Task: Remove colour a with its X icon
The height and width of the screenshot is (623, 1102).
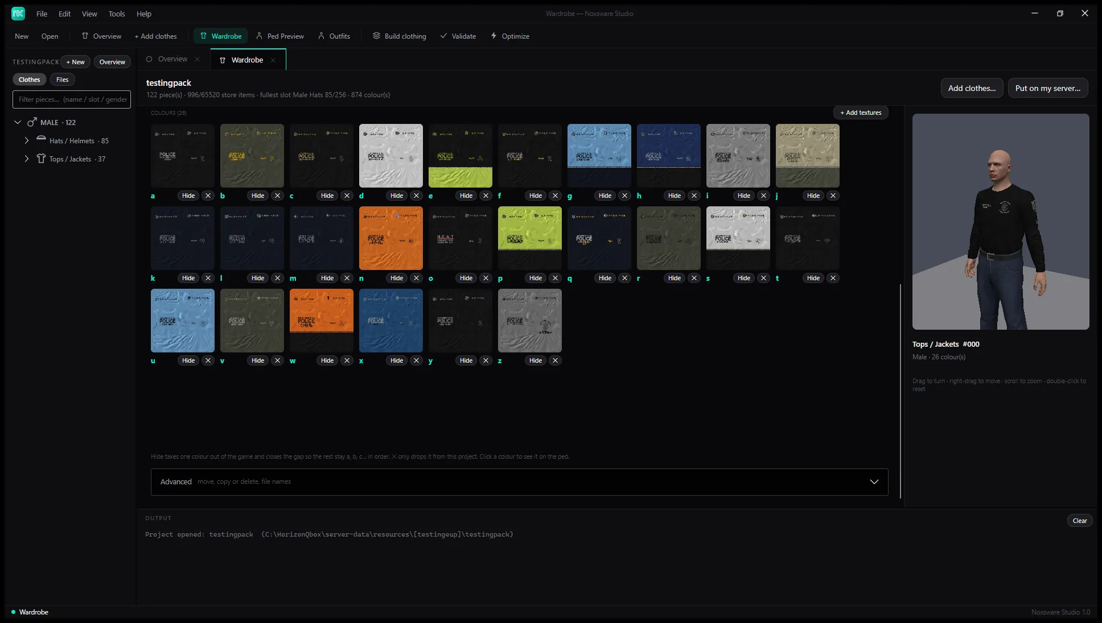Action: [208, 196]
